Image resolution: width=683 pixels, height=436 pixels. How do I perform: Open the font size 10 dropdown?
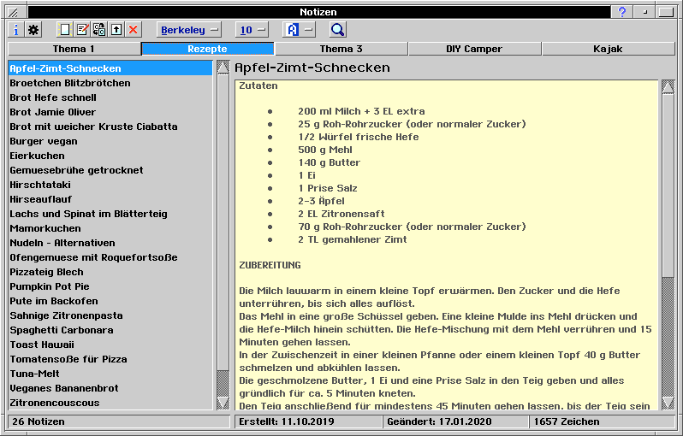[x=252, y=30]
